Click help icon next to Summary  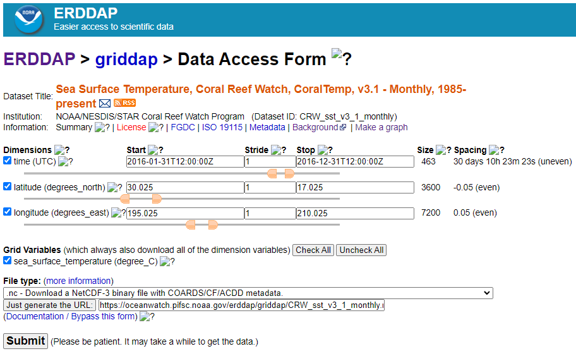(102, 127)
